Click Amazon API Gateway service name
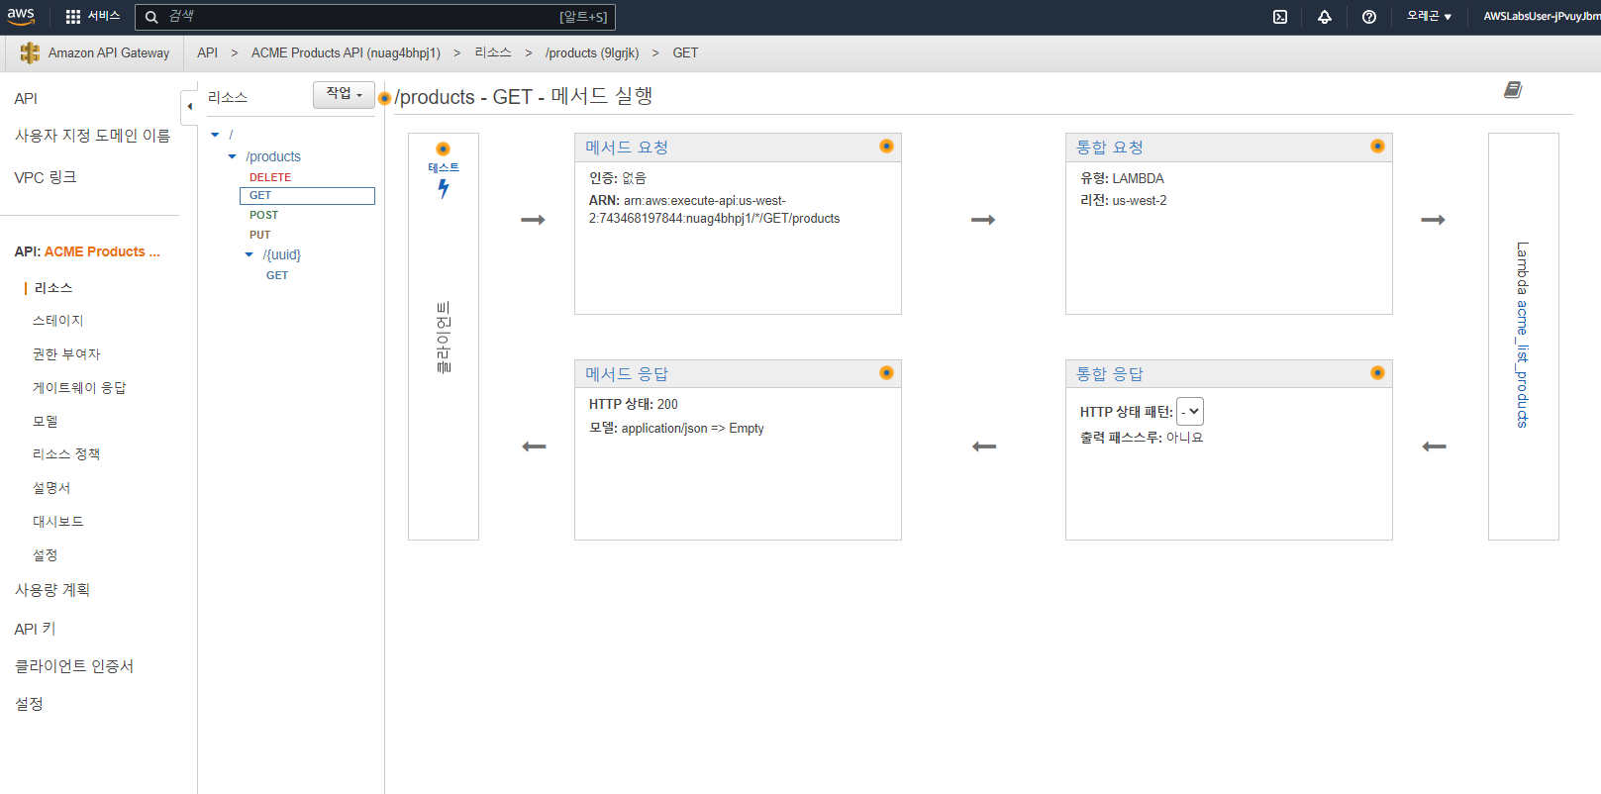Image resolution: width=1601 pixels, height=794 pixels. click(109, 52)
